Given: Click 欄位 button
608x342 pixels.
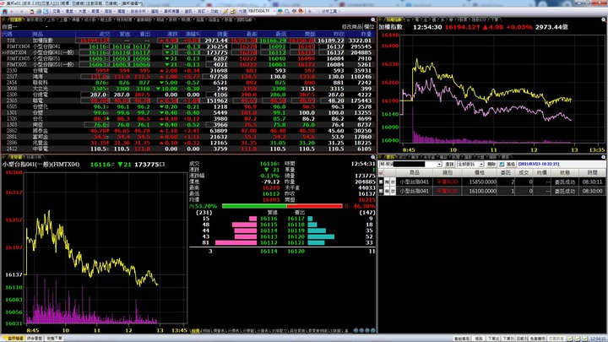Looking at the screenshot, I should point(370,27).
